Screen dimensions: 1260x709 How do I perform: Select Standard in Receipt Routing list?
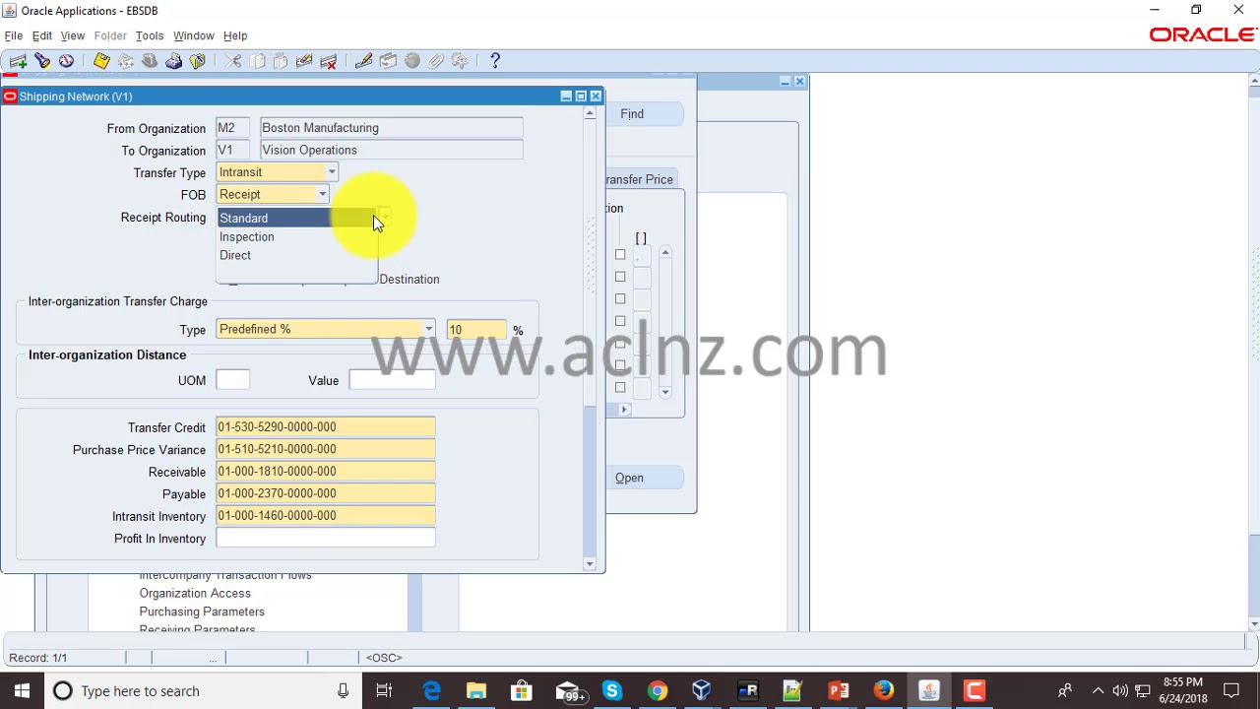pos(295,218)
